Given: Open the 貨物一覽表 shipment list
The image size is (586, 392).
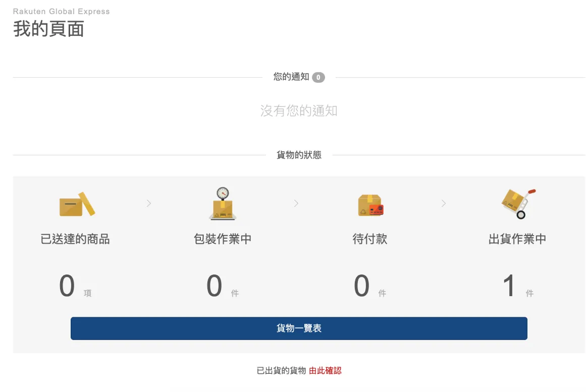Looking at the screenshot, I should (x=299, y=328).
